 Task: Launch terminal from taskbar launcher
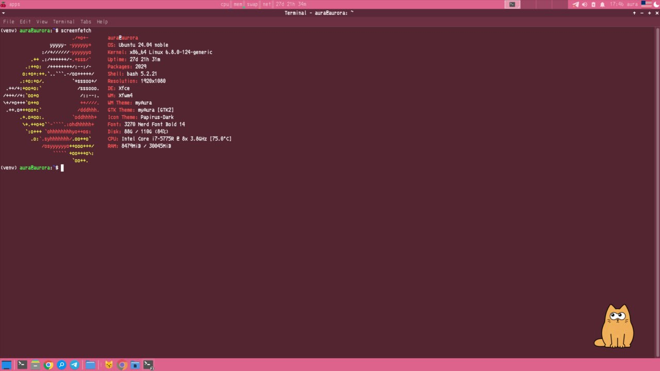click(22, 365)
